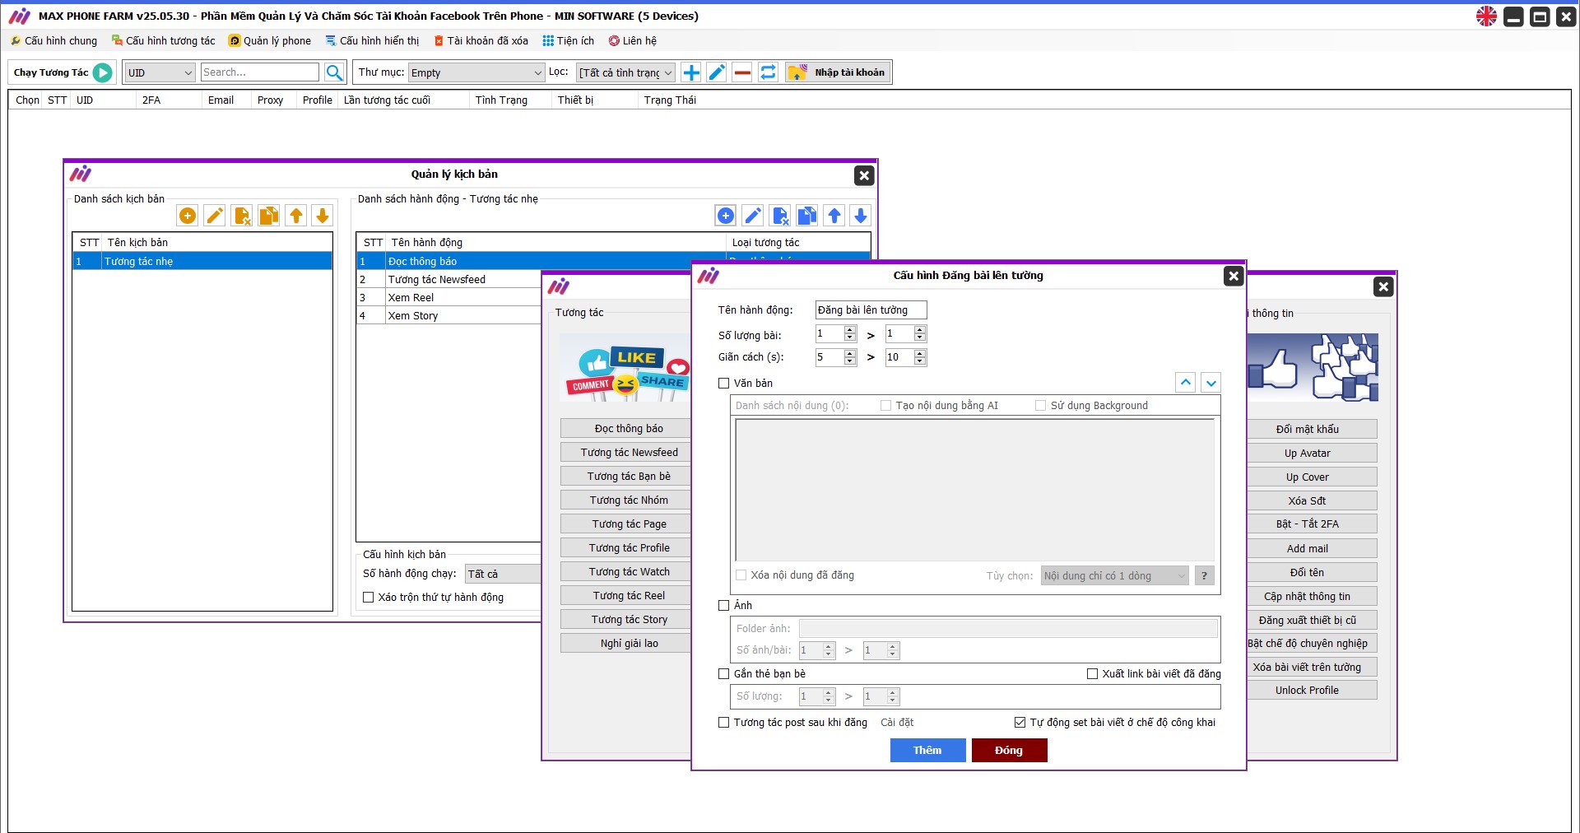Open the UID search type dropdown
The image size is (1580, 833).
[160, 72]
